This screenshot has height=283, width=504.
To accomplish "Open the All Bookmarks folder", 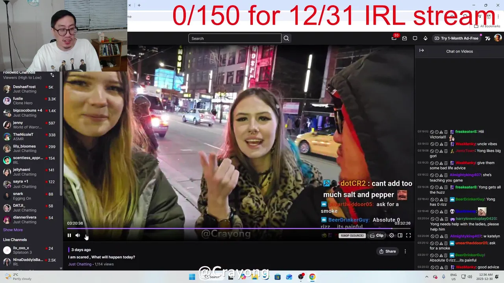I will (x=487, y=26).
